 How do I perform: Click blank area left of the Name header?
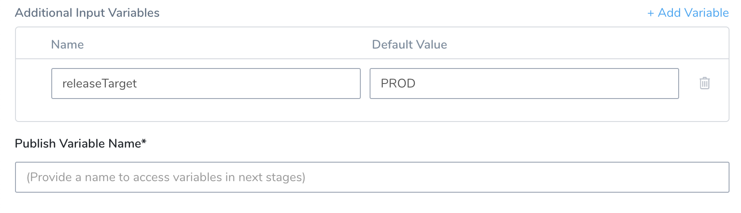click(x=33, y=44)
